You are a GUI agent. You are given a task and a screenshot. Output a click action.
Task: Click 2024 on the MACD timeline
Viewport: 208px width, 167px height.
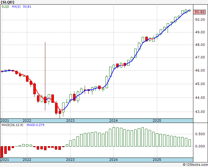[x=113, y=160]
